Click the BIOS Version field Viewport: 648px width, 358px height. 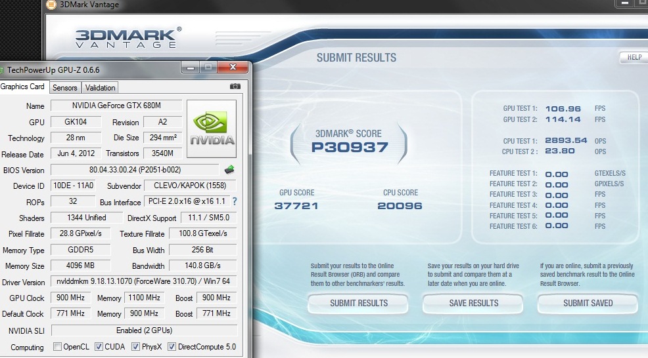point(135,170)
